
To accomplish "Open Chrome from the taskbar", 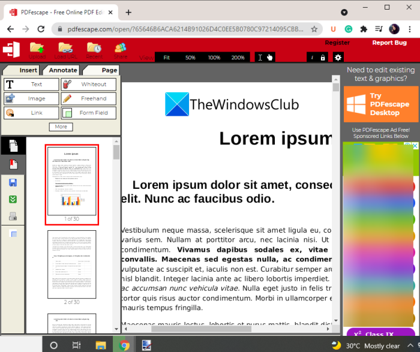I will coord(124,345).
